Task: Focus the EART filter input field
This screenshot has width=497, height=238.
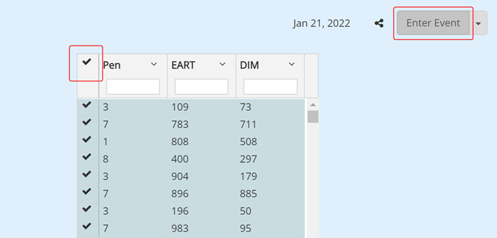Action: [201, 87]
